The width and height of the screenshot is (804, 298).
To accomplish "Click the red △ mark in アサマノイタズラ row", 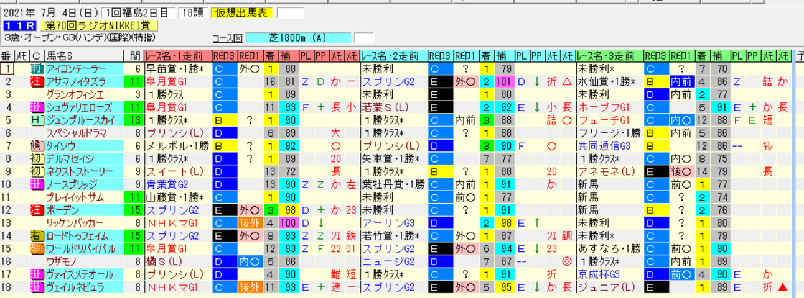I will click(x=566, y=81).
